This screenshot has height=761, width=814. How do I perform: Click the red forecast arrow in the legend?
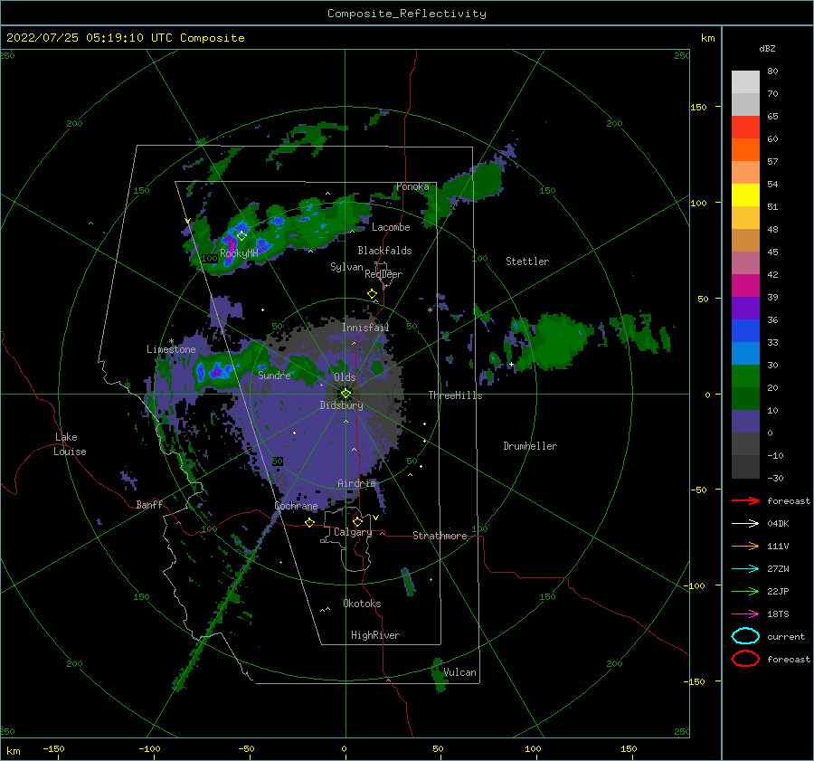[745, 500]
